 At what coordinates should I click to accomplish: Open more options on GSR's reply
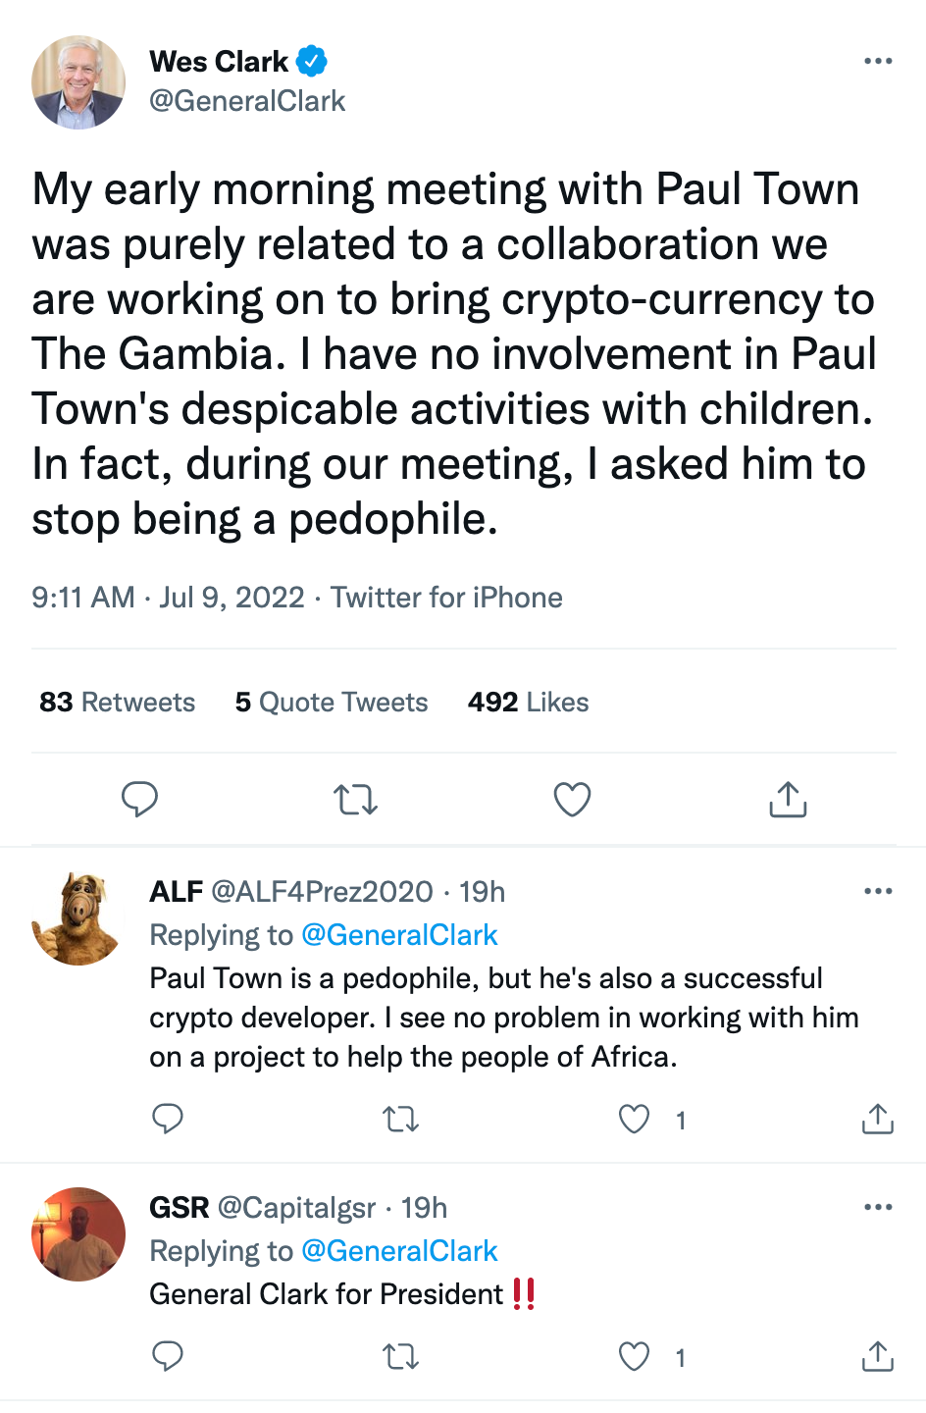click(878, 1207)
